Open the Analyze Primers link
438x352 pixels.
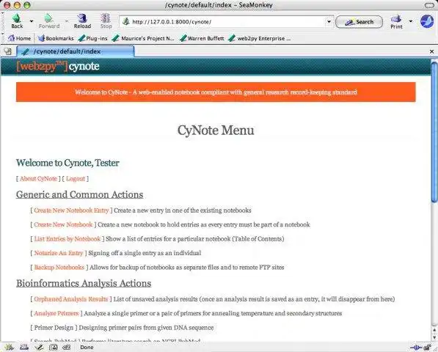[x=56, y=313]
